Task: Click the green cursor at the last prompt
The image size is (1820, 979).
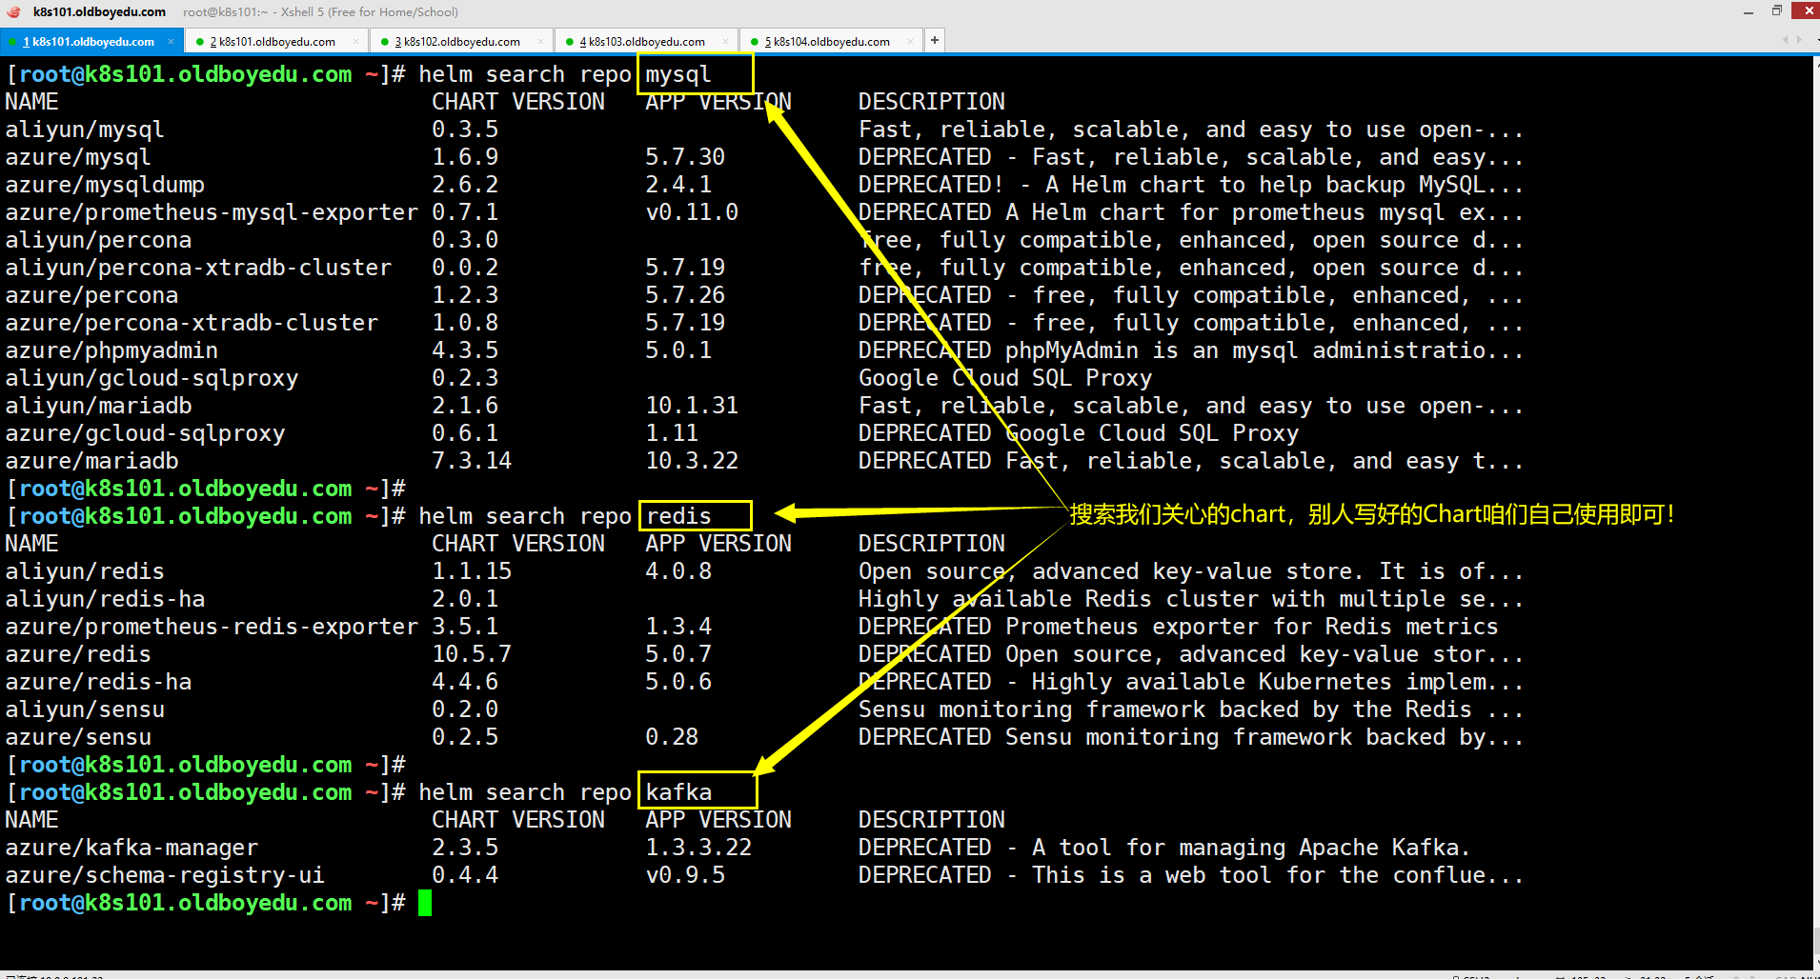Action: 425,903
